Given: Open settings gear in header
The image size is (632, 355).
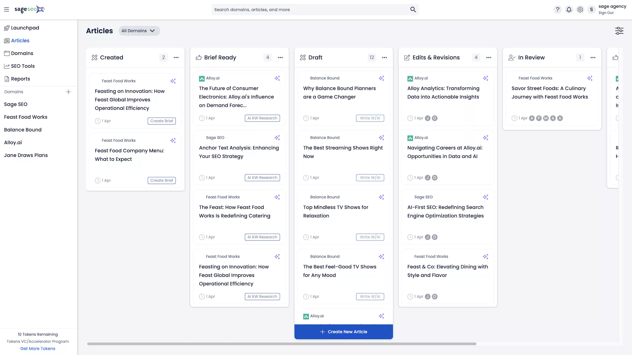Looking at the screenshot, I should click(x=580, y=10).
